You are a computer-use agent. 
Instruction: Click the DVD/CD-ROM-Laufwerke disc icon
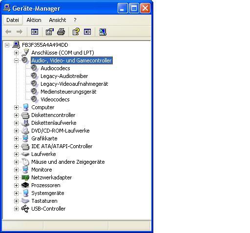click(x=25, y=131)
